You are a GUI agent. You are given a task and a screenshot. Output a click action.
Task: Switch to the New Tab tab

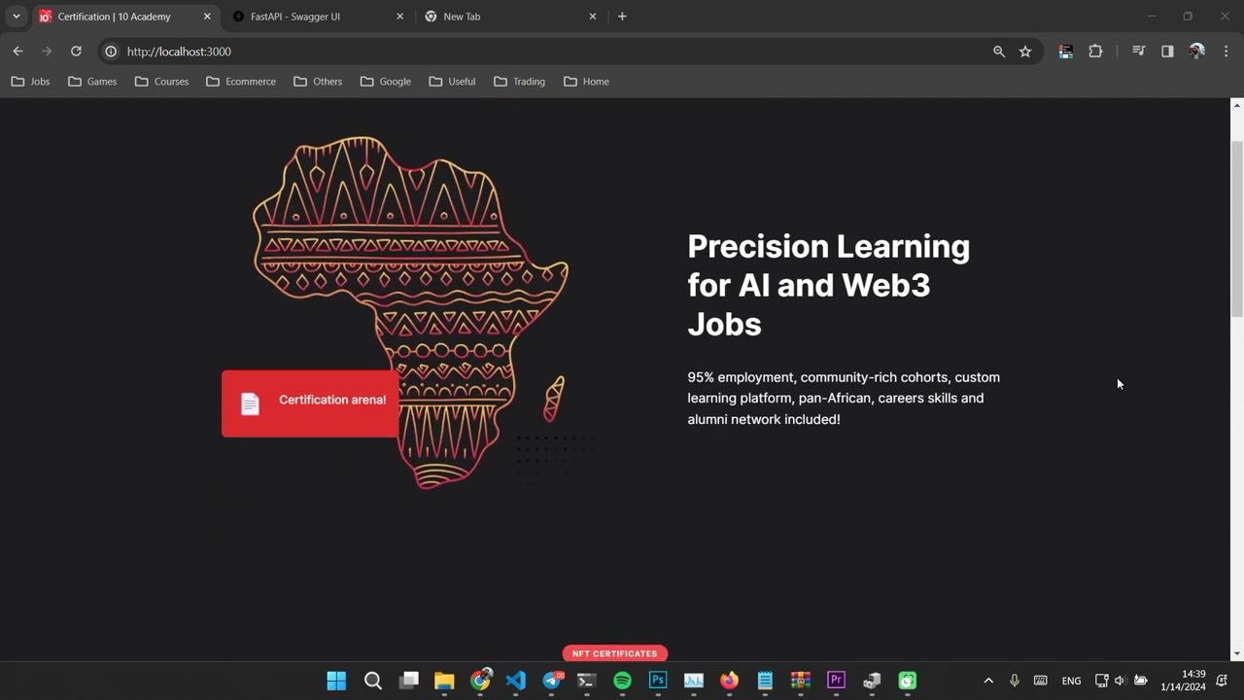(512, 17)
